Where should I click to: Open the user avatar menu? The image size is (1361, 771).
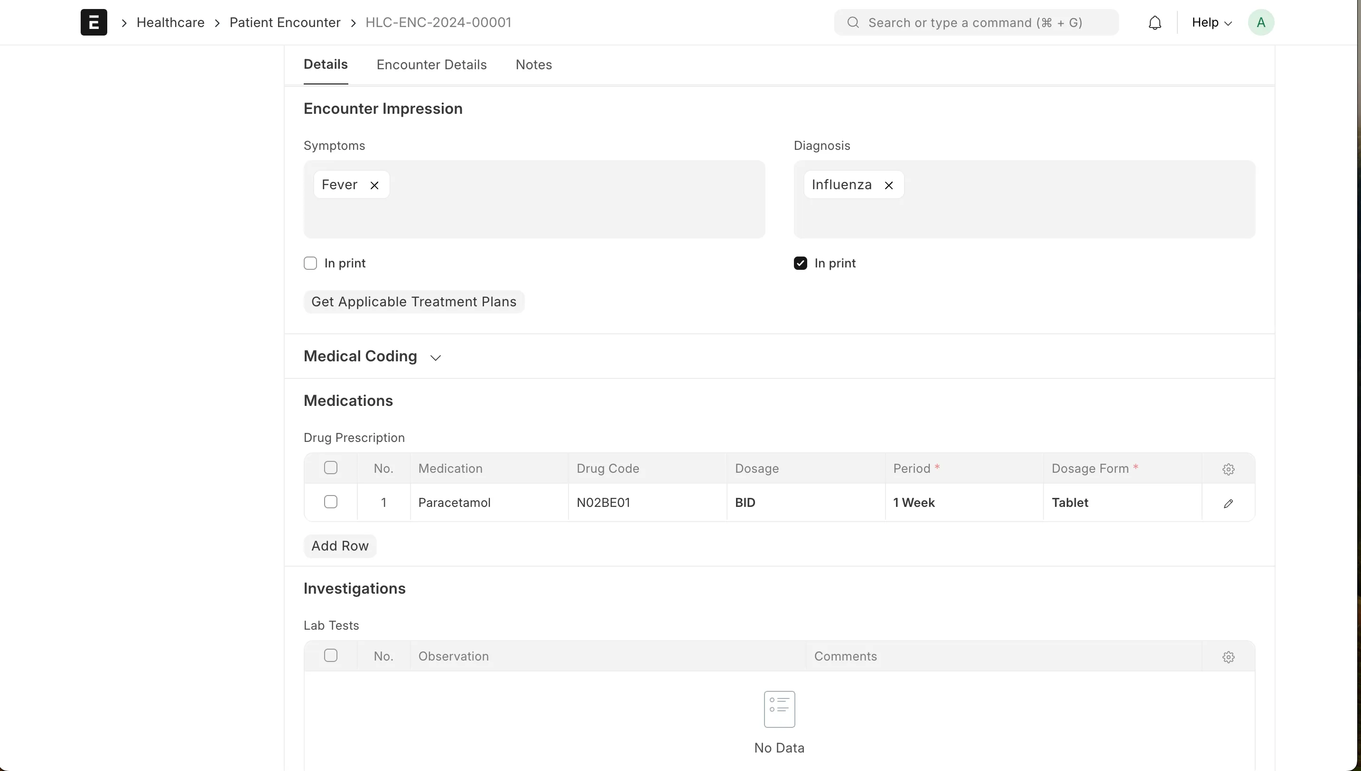[1261, 22]
